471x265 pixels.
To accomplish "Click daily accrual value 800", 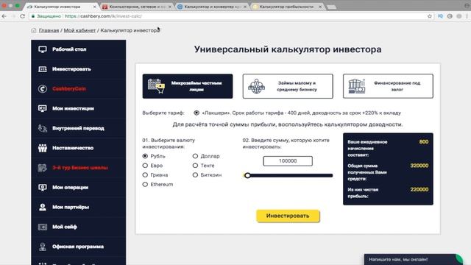I will click(x=424, y=142).
